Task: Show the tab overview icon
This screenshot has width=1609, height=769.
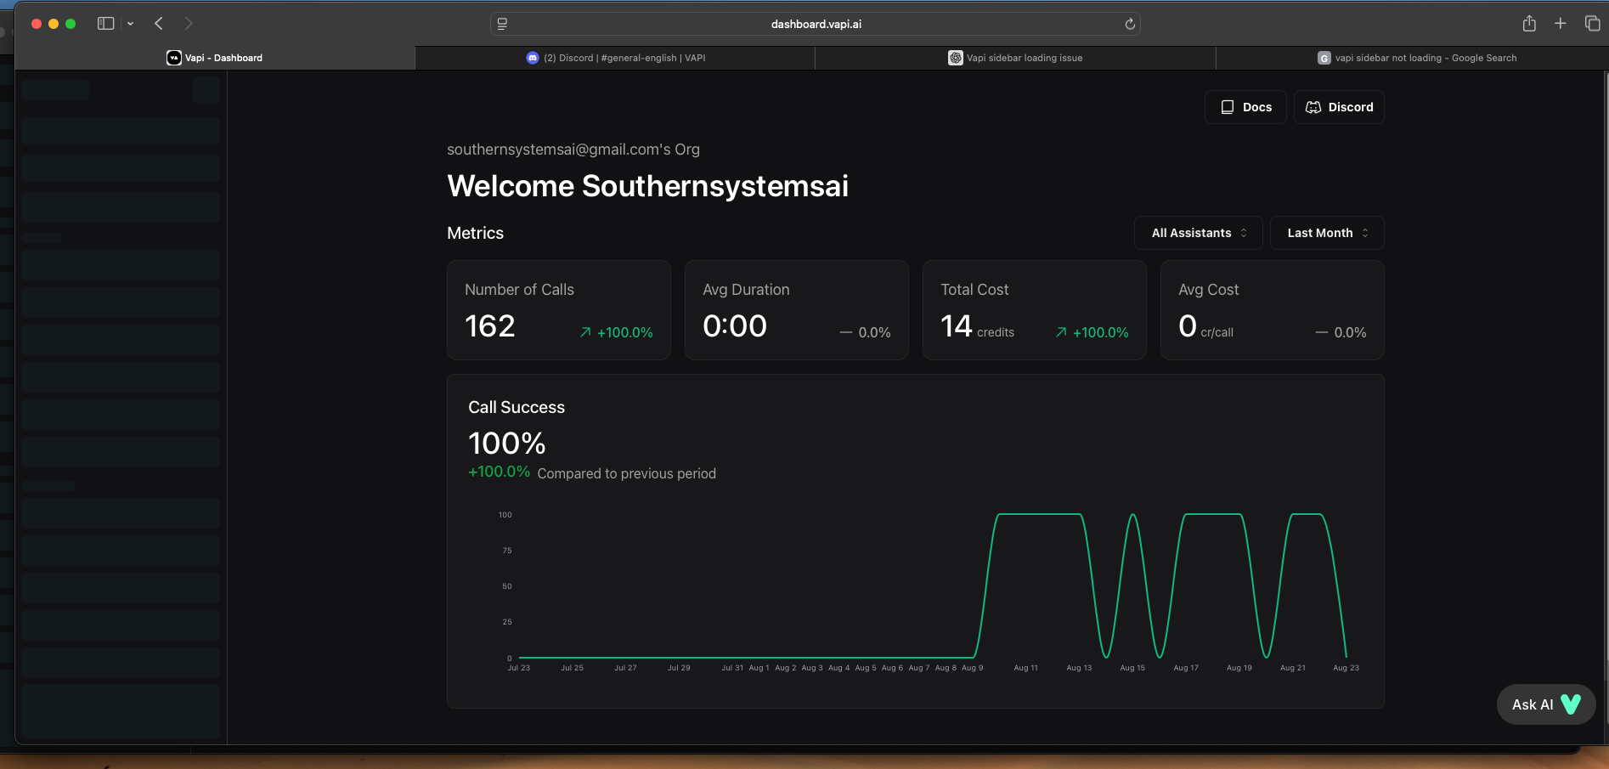Action: pos(1592,24)
